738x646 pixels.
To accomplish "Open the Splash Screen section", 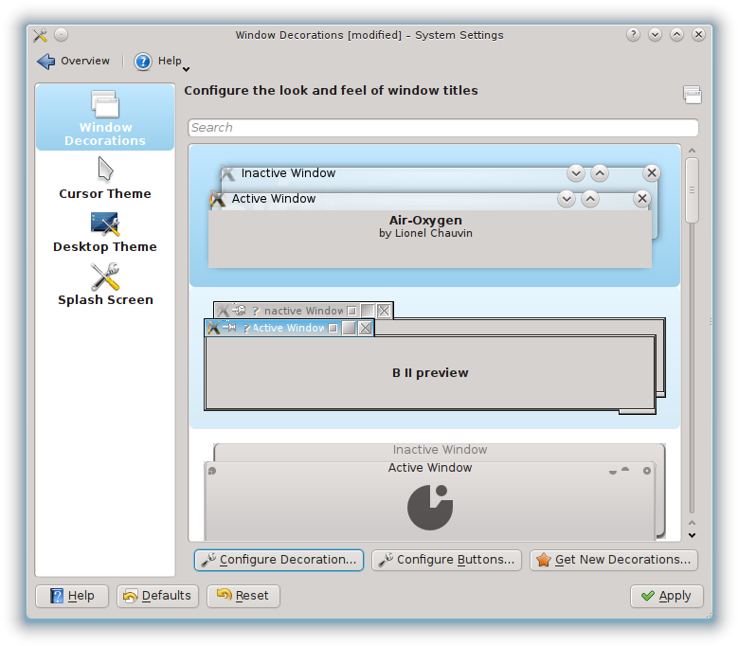I will coord(105,285).
